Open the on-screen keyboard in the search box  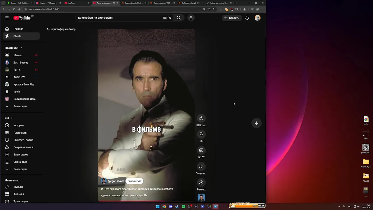click(x=165, y=18)
